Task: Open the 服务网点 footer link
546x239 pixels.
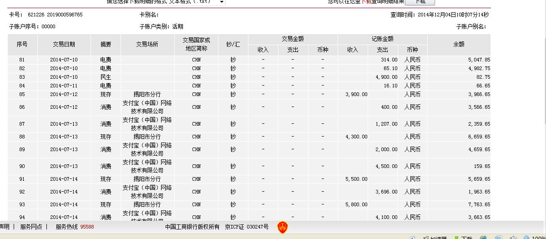Action: pos(31,227)
